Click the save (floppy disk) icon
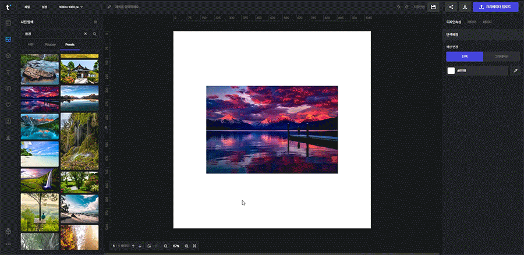Screen dimensions: 524x255 pos(433,7)
